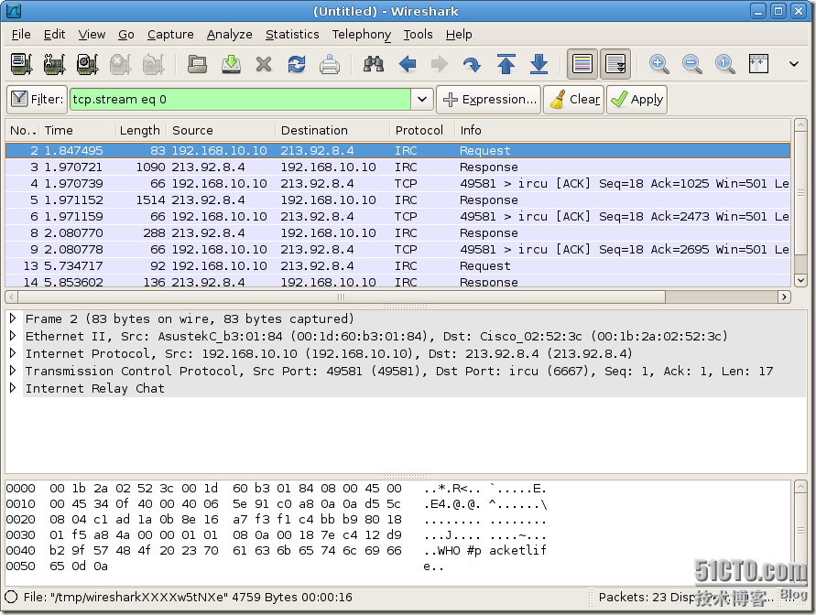Screen dimensions: 816x615
Task: Click packet list scroll down arrow
Action: point(800,280)
